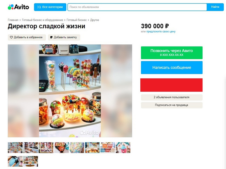Viewport: 226px width, 169px height.
Task: Click the Поиск по объявлениям search field
Action: point(137,7)
